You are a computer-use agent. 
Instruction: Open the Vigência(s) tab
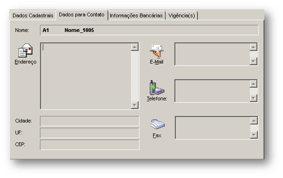click(182, 15)
